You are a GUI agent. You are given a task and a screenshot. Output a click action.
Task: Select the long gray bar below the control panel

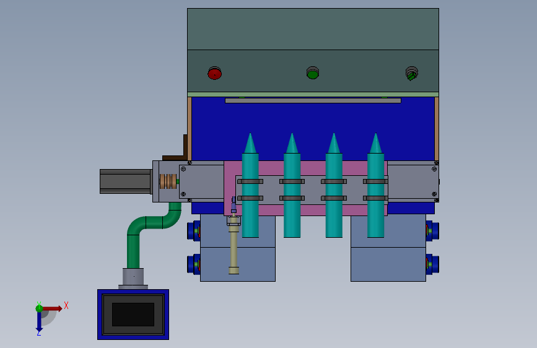pyautogui.click(x=313, y=101)
